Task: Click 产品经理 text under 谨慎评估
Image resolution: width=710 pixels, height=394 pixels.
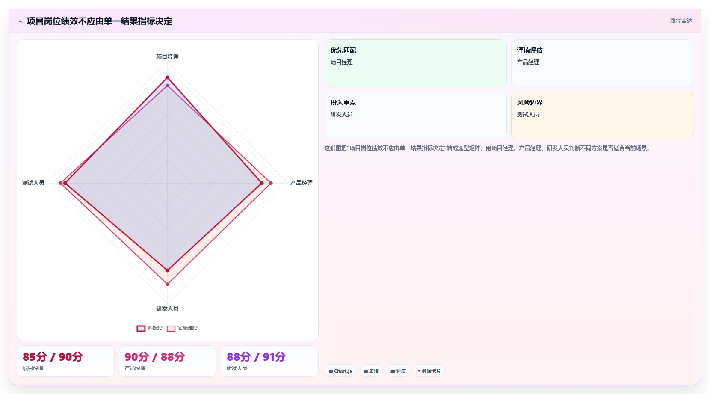Action: click(x=528, y=62)
